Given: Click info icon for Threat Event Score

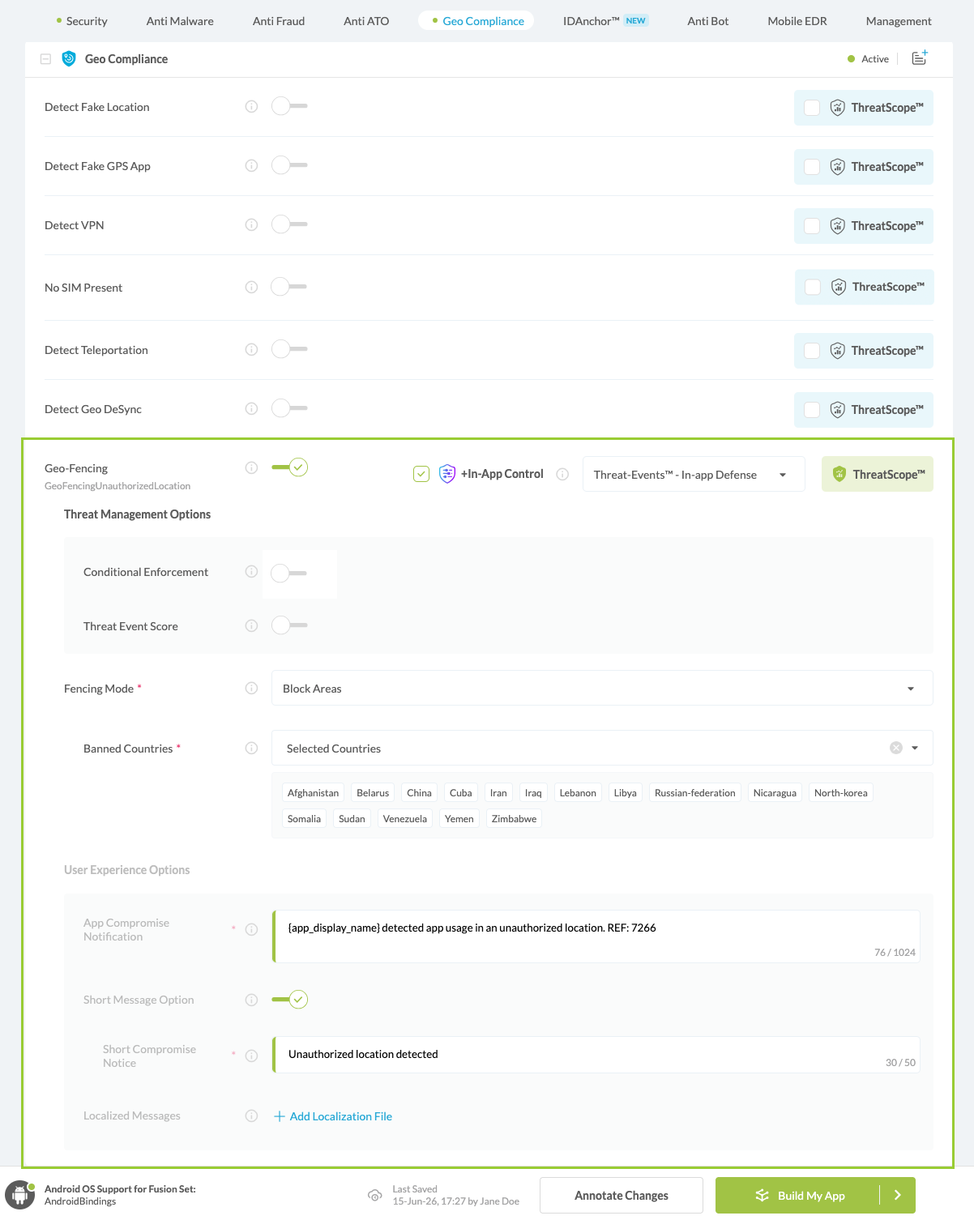Looking at the screenshot, I should point(251,626).
